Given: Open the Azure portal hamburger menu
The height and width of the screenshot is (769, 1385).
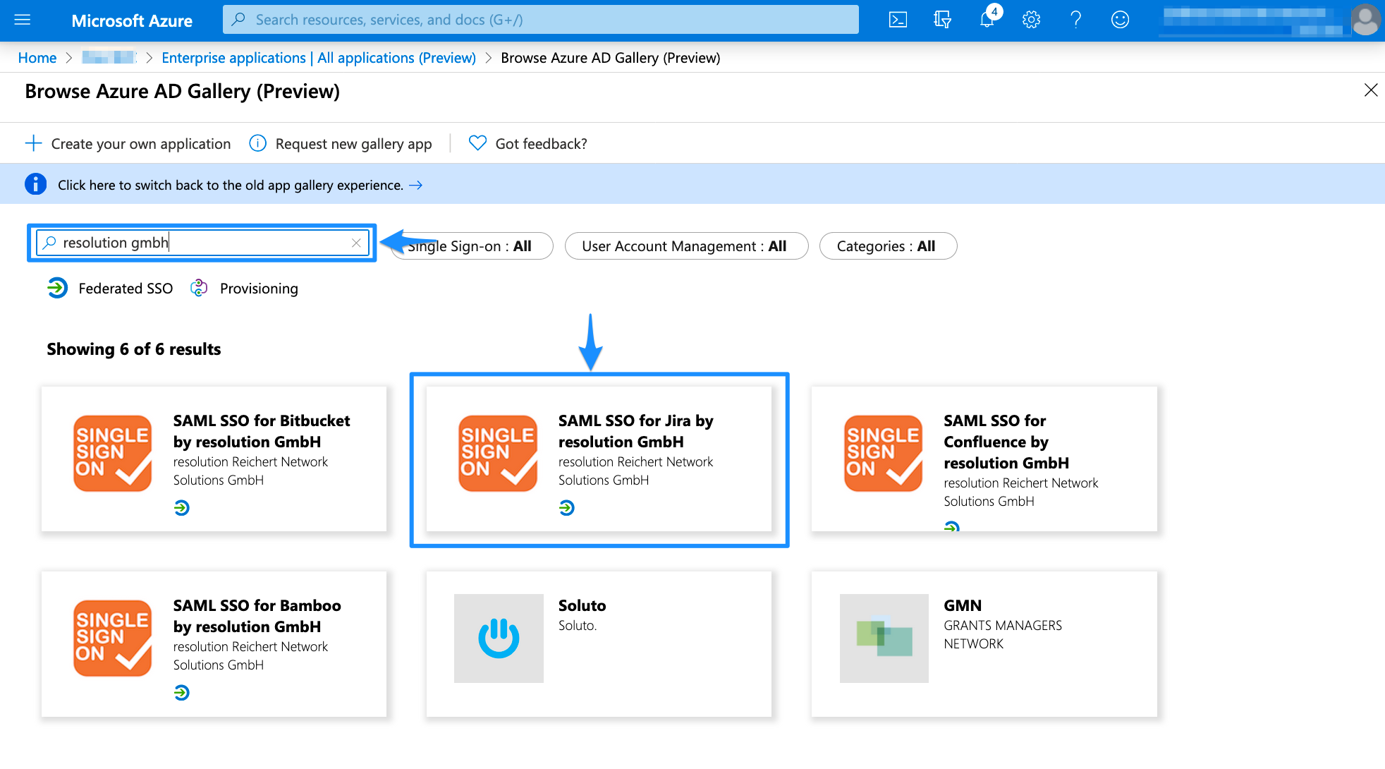Looking at the screenshot, I should point(23,20).
